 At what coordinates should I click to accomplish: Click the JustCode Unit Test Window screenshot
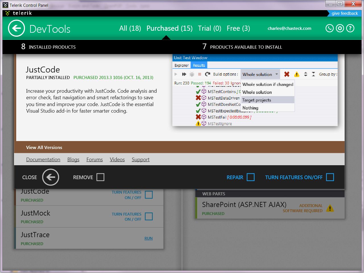(255, 90)
